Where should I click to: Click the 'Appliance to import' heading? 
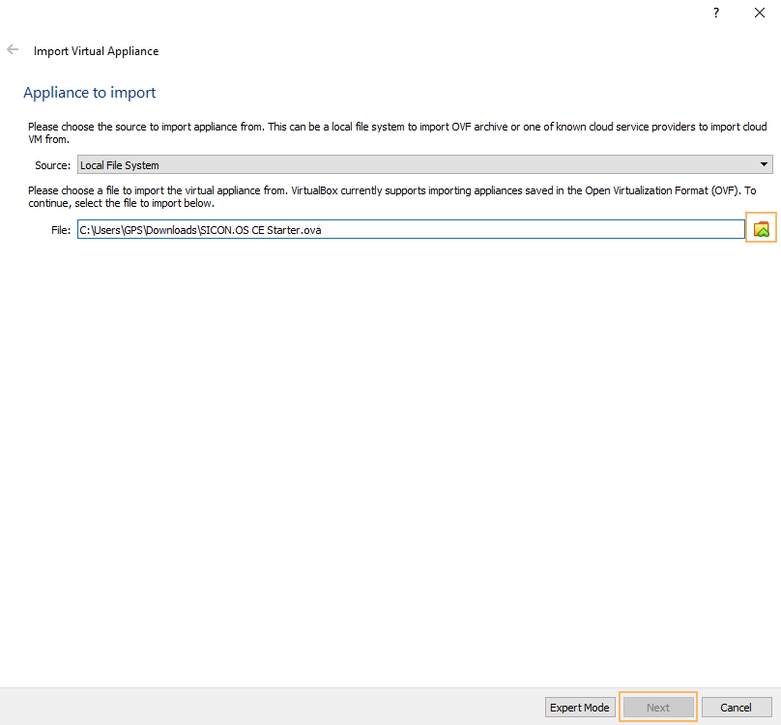click(x=89, y=93)
